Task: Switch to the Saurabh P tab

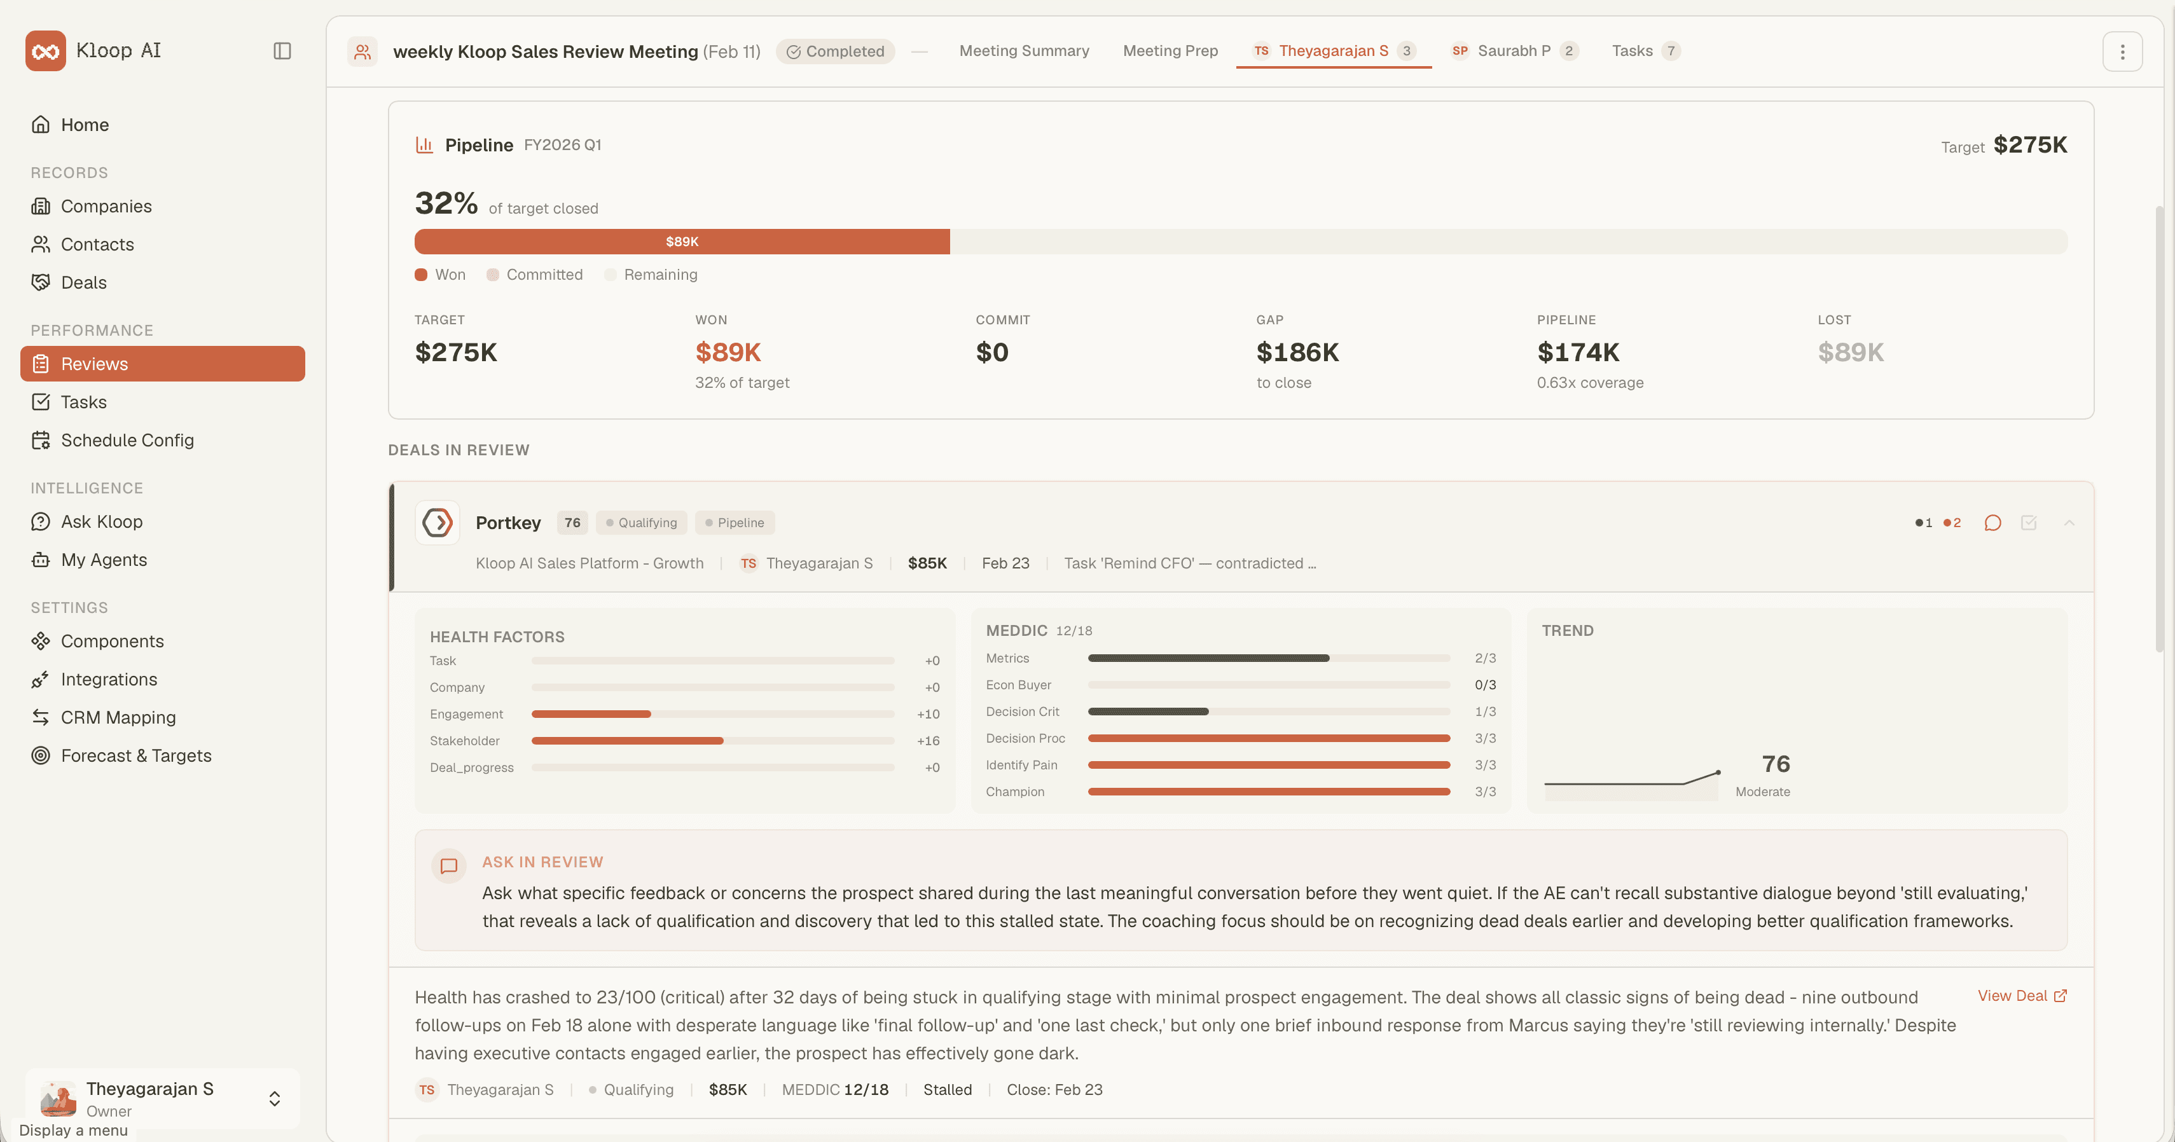Action: [x=1512, y=51]
